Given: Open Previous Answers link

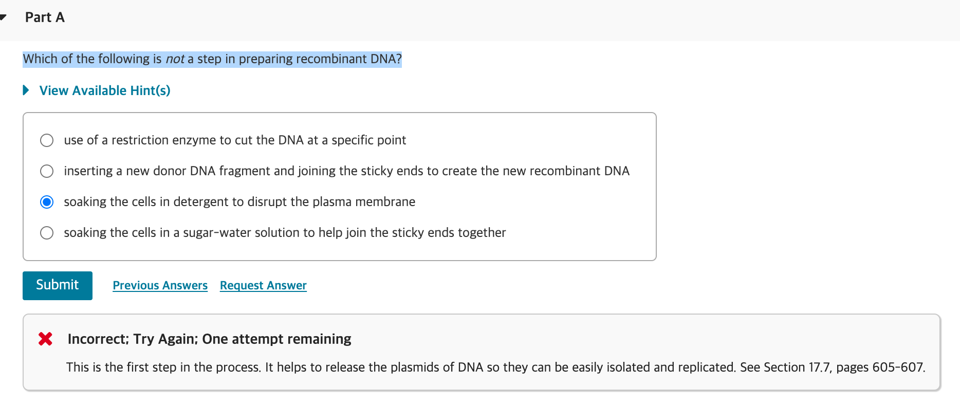Looking at the screenshot, I should [x=160, y=285].
